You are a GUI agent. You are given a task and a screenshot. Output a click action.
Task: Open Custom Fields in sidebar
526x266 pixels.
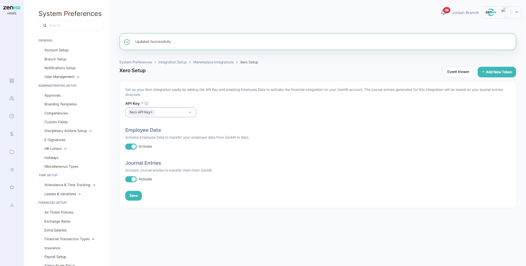click(56, 122)
